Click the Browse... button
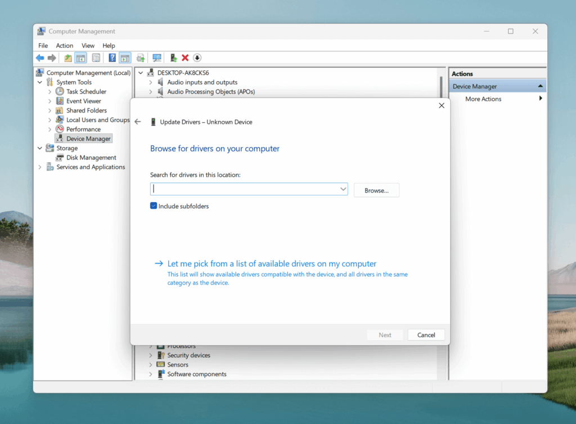The height and width of the screenshot is (424, 576). (376, 190)
